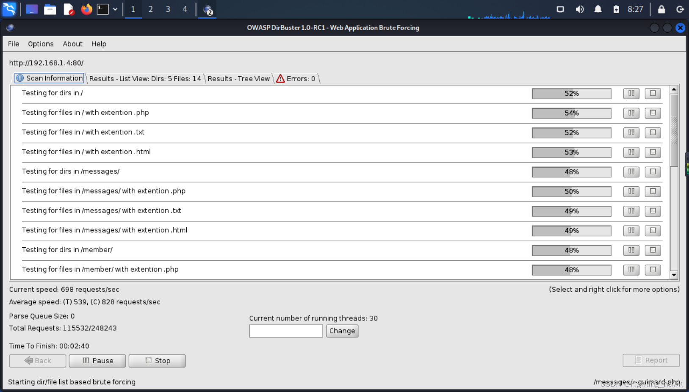Lock the screen with the padlock icon

661,9
